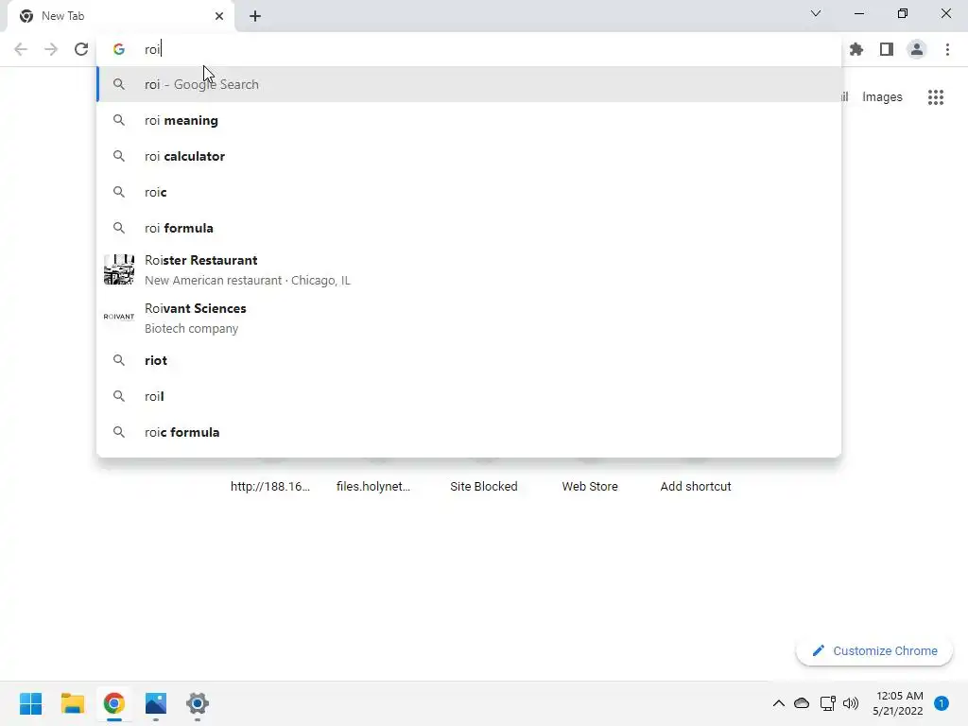Click the forward navigation arrow
Image resolution: width=968 pixels, height=726 pixels.
pyautogui.click(x=51, y=49)
